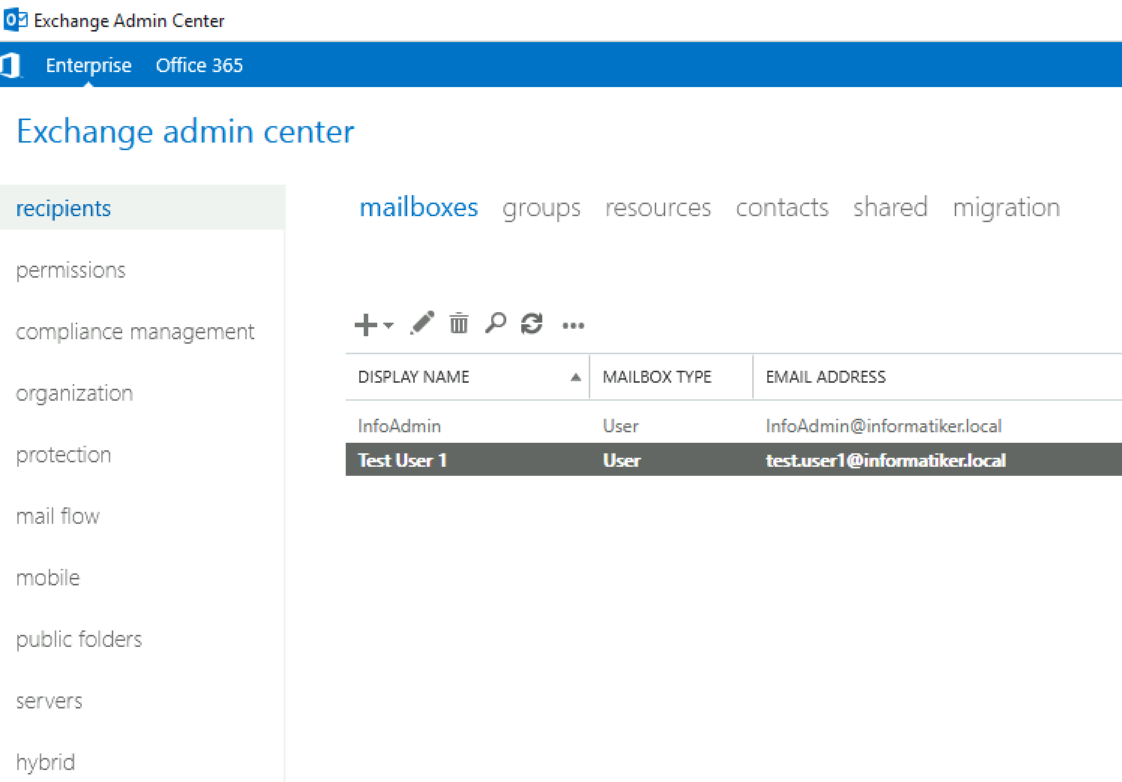Click User type cell in Test User 1 row
This screenshot has height=782, width=1122.
(x=622, y=461)
